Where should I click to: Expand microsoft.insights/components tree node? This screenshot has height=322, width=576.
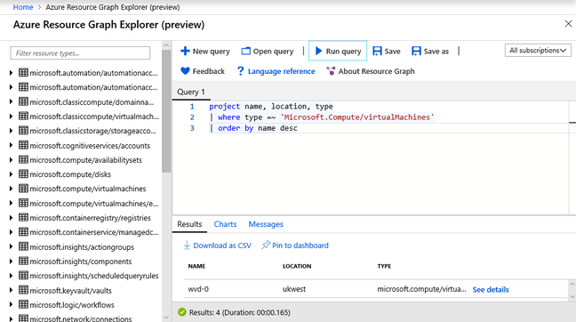(x=11, y=262)
